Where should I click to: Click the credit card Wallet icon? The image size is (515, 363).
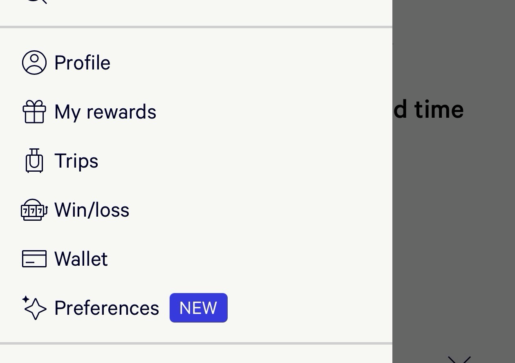[x=34, y=259]
